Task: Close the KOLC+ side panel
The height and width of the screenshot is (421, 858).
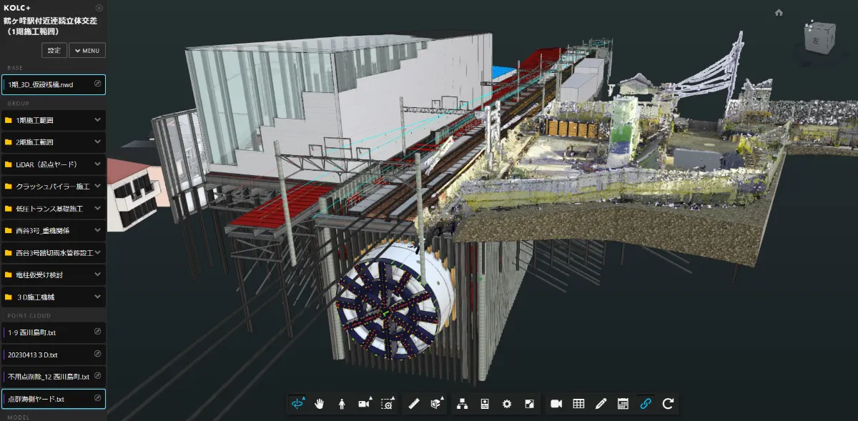Action: tap(99, 8)
